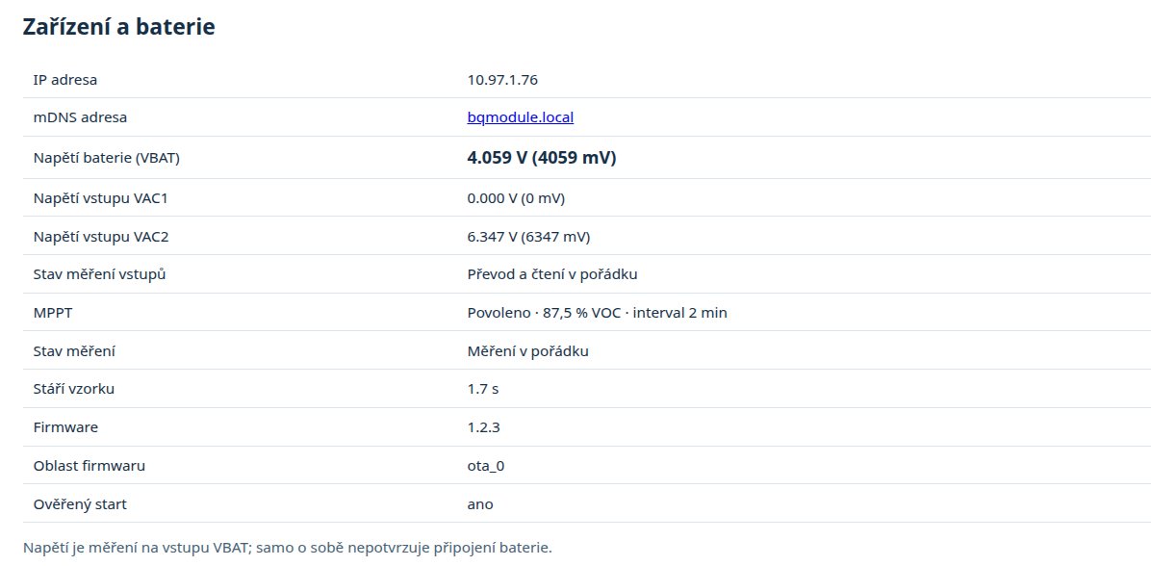The width and height of the screenshot is (1151, 566).
Task: Select the IP value 10.97.1.76
Action: click(x=502, y=79)
